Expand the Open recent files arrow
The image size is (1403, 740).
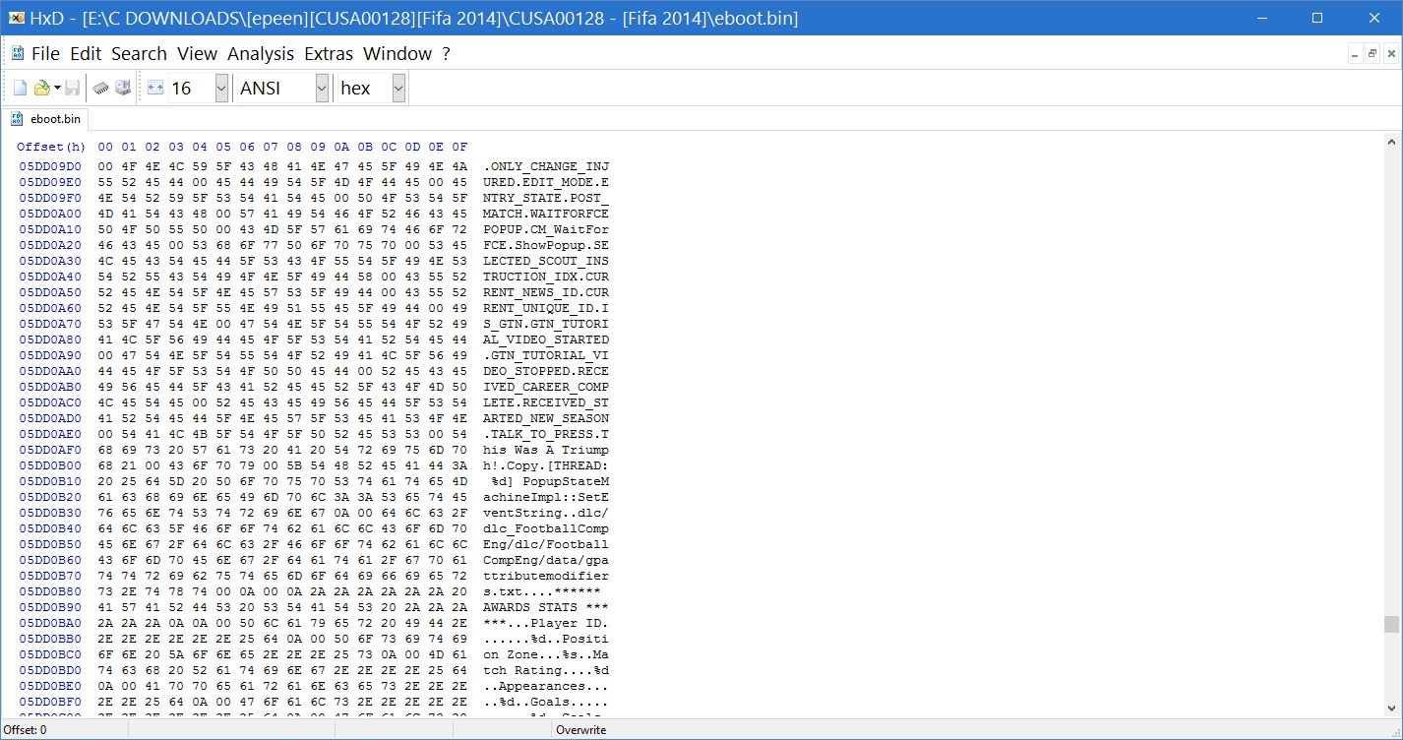click(x=57, y=89)
